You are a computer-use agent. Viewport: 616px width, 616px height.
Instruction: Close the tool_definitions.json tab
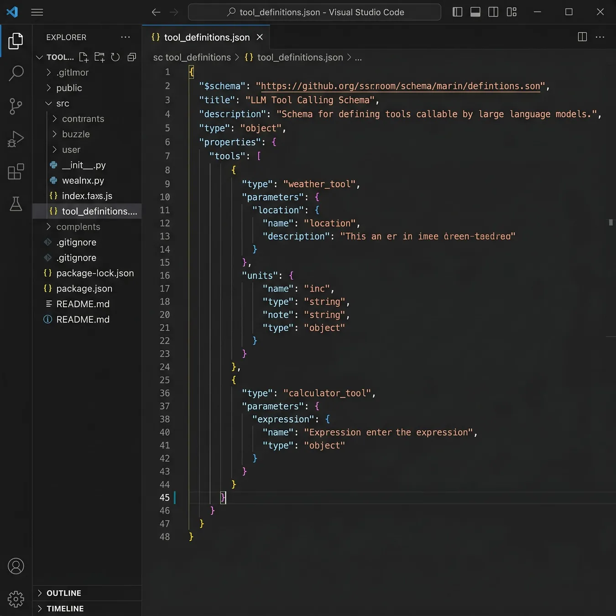pyautogui.click(x=260, y=37)
